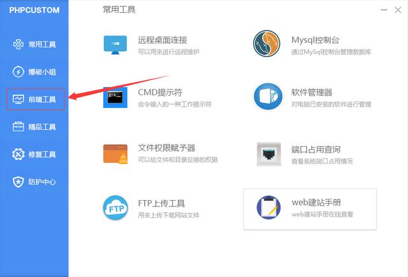The height and width of the screenshot is (277, 408).
Task: Open the 前端工具 menu label
Action: tap(42, 99)
